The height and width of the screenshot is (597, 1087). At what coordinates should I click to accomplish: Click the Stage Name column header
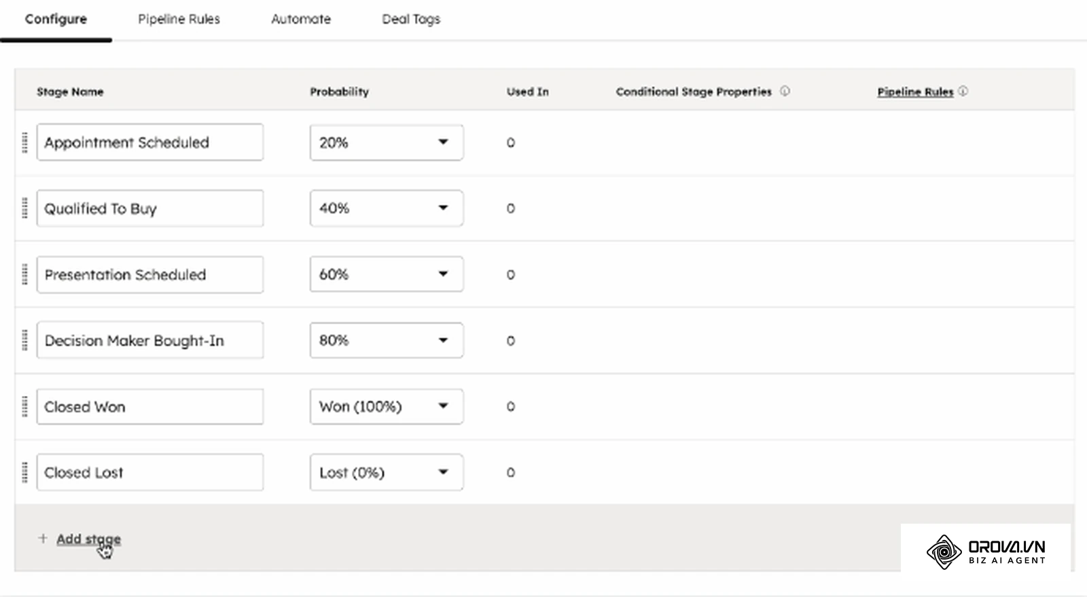point(70,92)
